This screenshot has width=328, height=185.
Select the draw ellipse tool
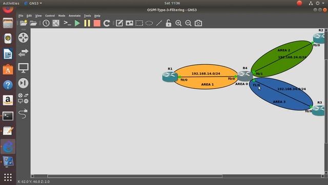(149, 23)
